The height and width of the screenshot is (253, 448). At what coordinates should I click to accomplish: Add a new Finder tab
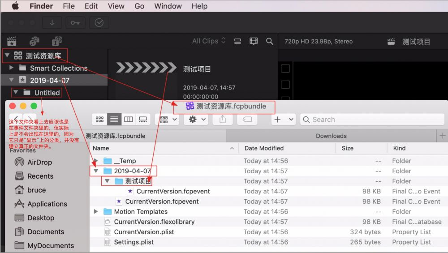(x=442, y=136)
